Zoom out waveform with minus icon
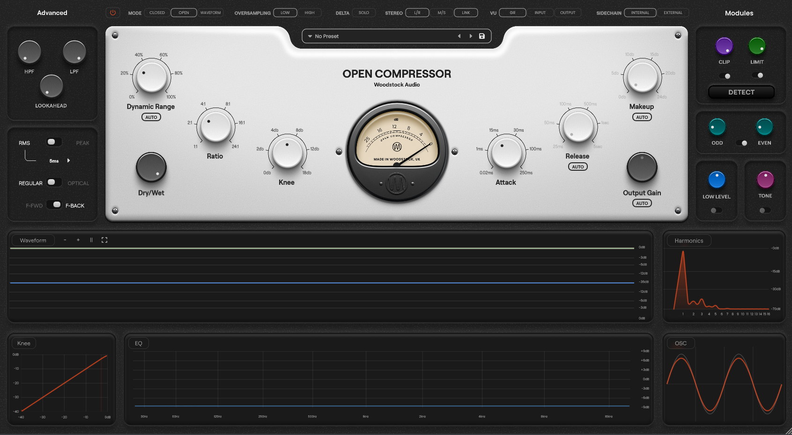 [65, 240]
